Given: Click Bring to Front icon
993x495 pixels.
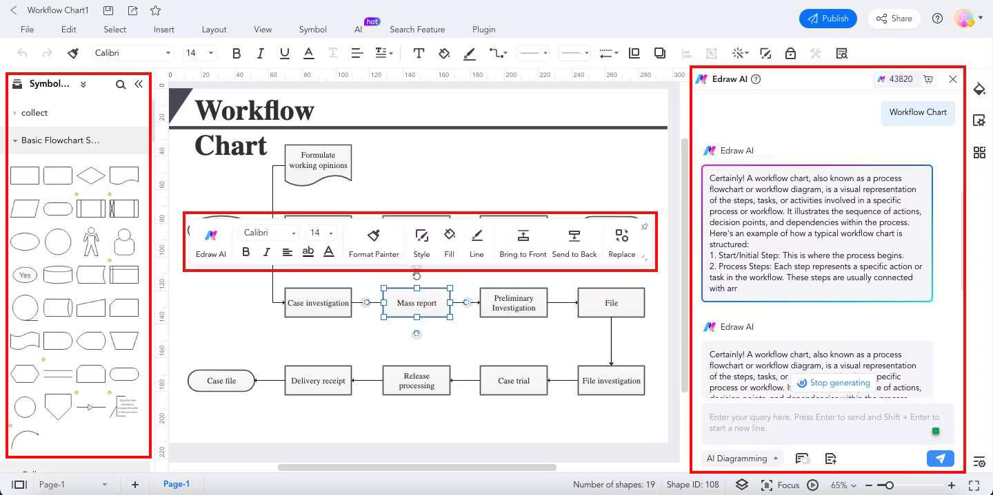Looking at the screenshot, I should coord(523,236).
